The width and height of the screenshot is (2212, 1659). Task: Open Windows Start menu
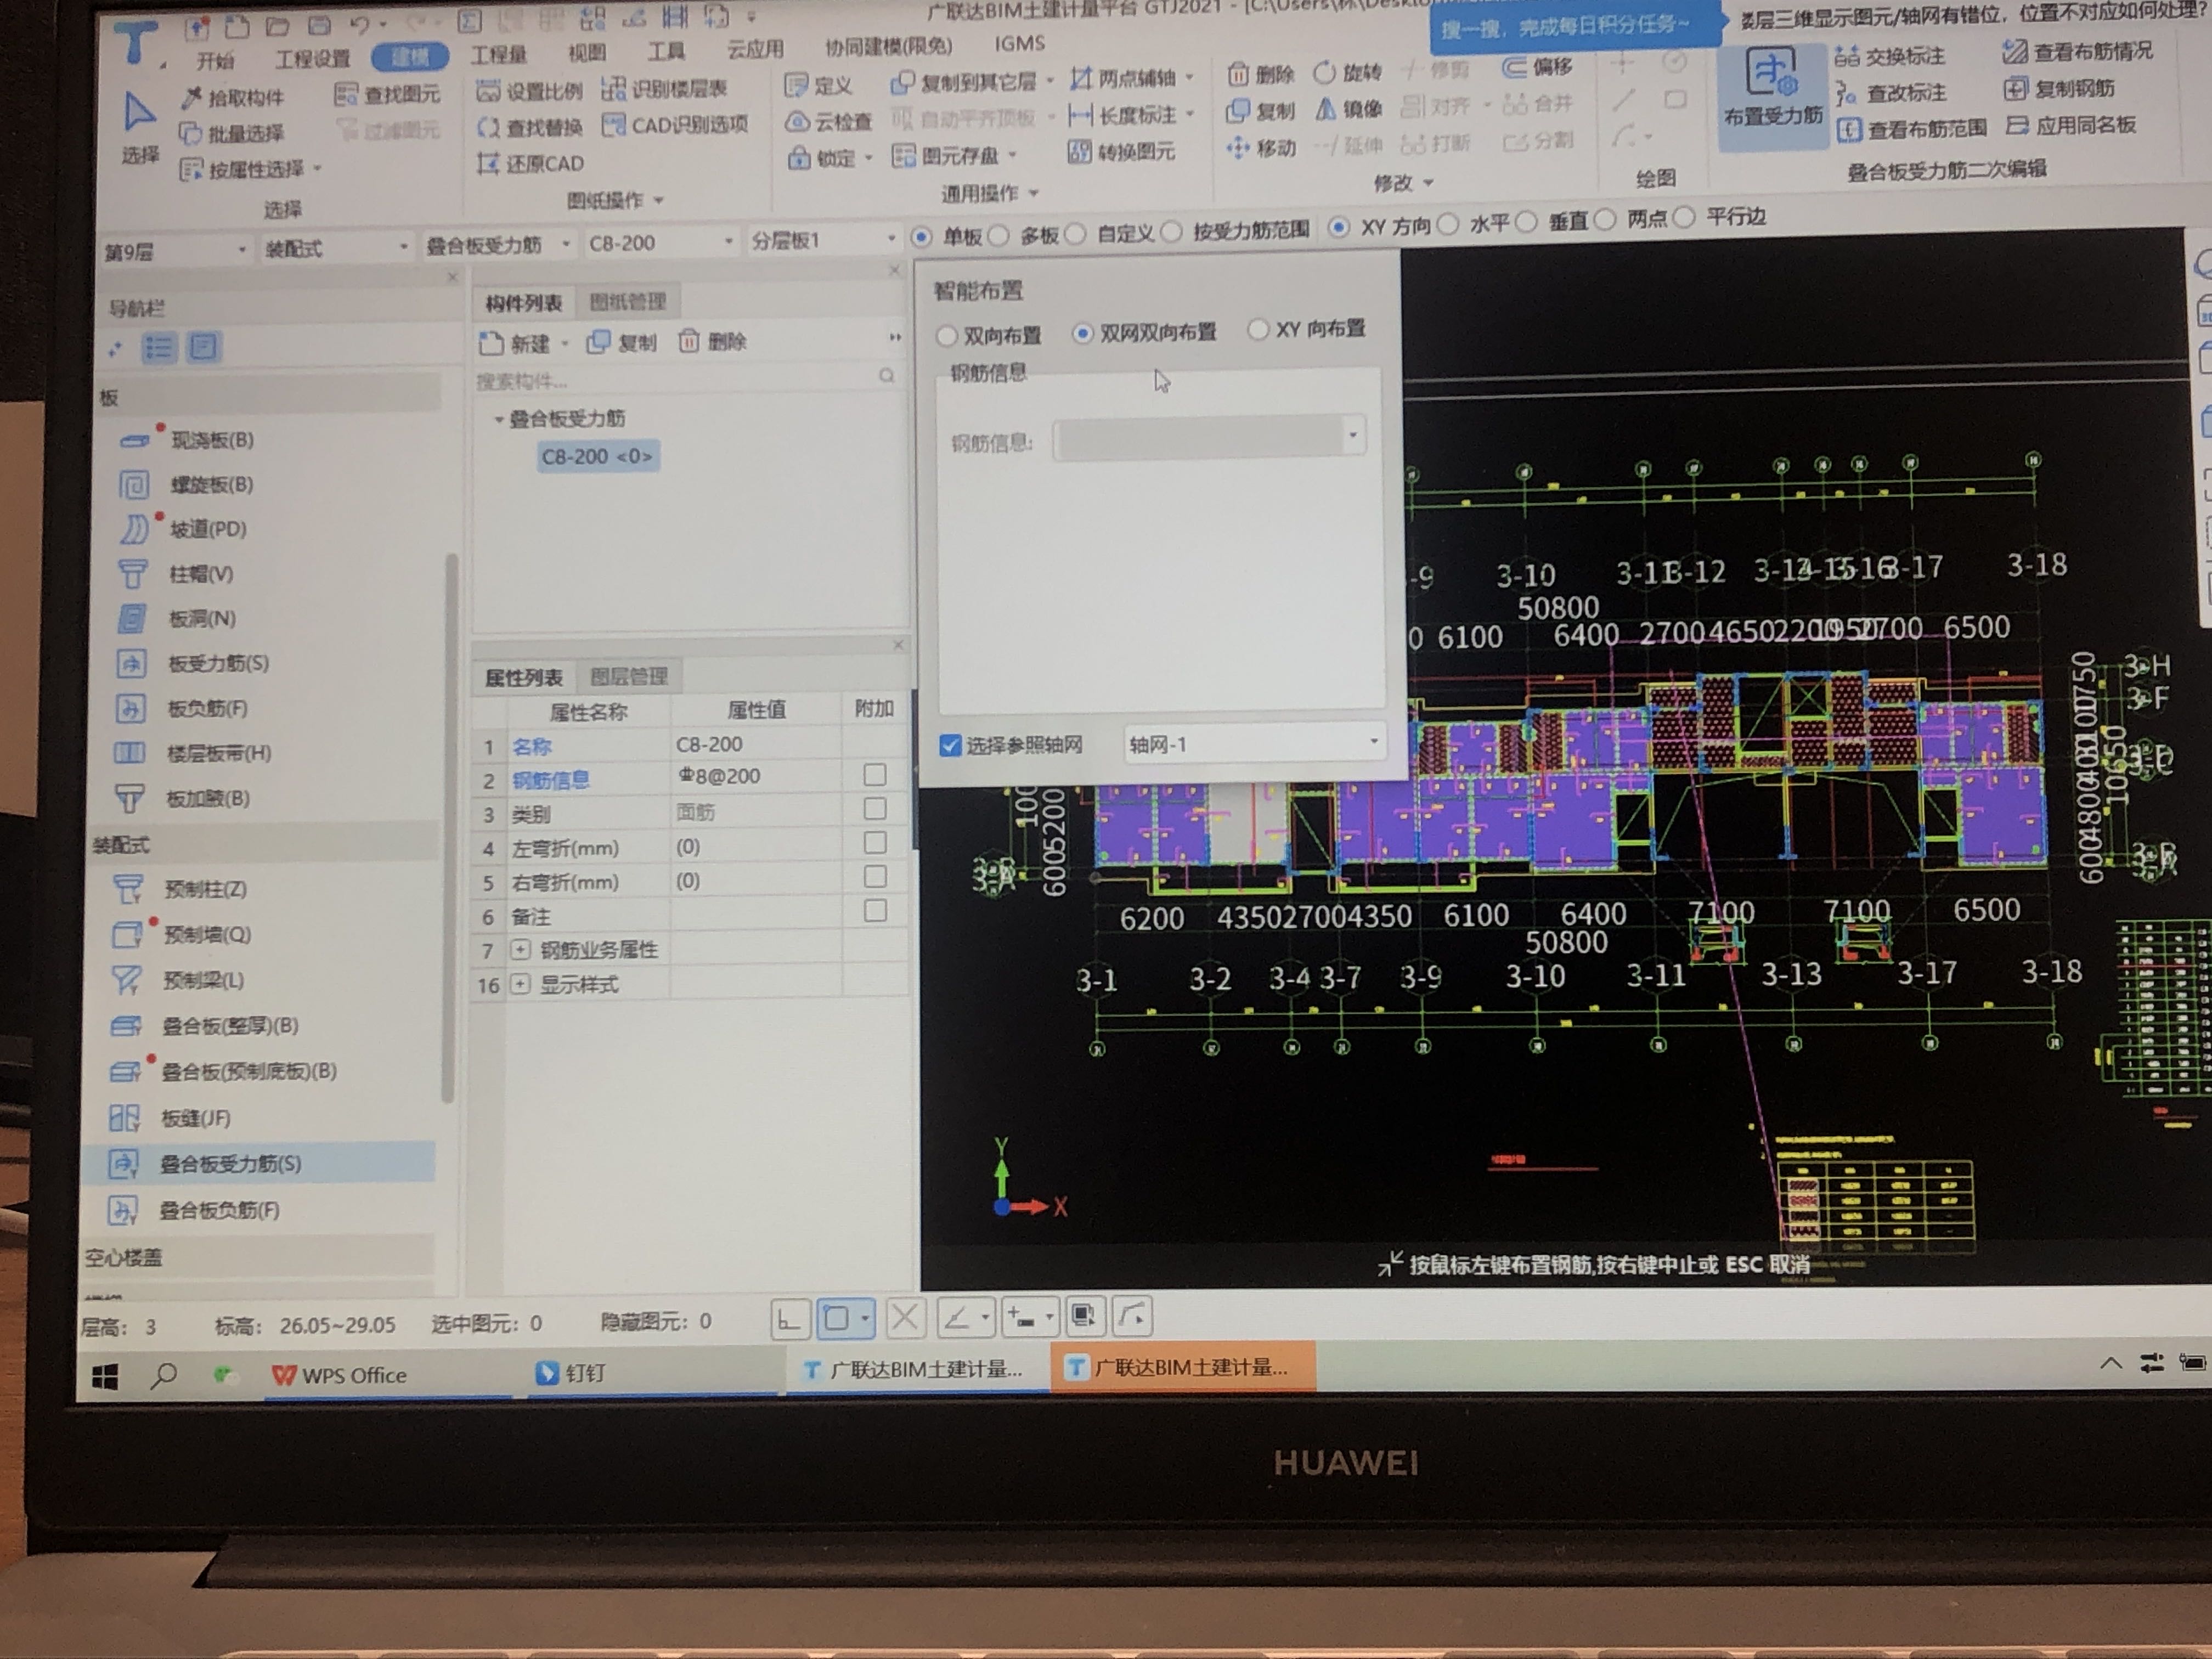(104, 1377)
